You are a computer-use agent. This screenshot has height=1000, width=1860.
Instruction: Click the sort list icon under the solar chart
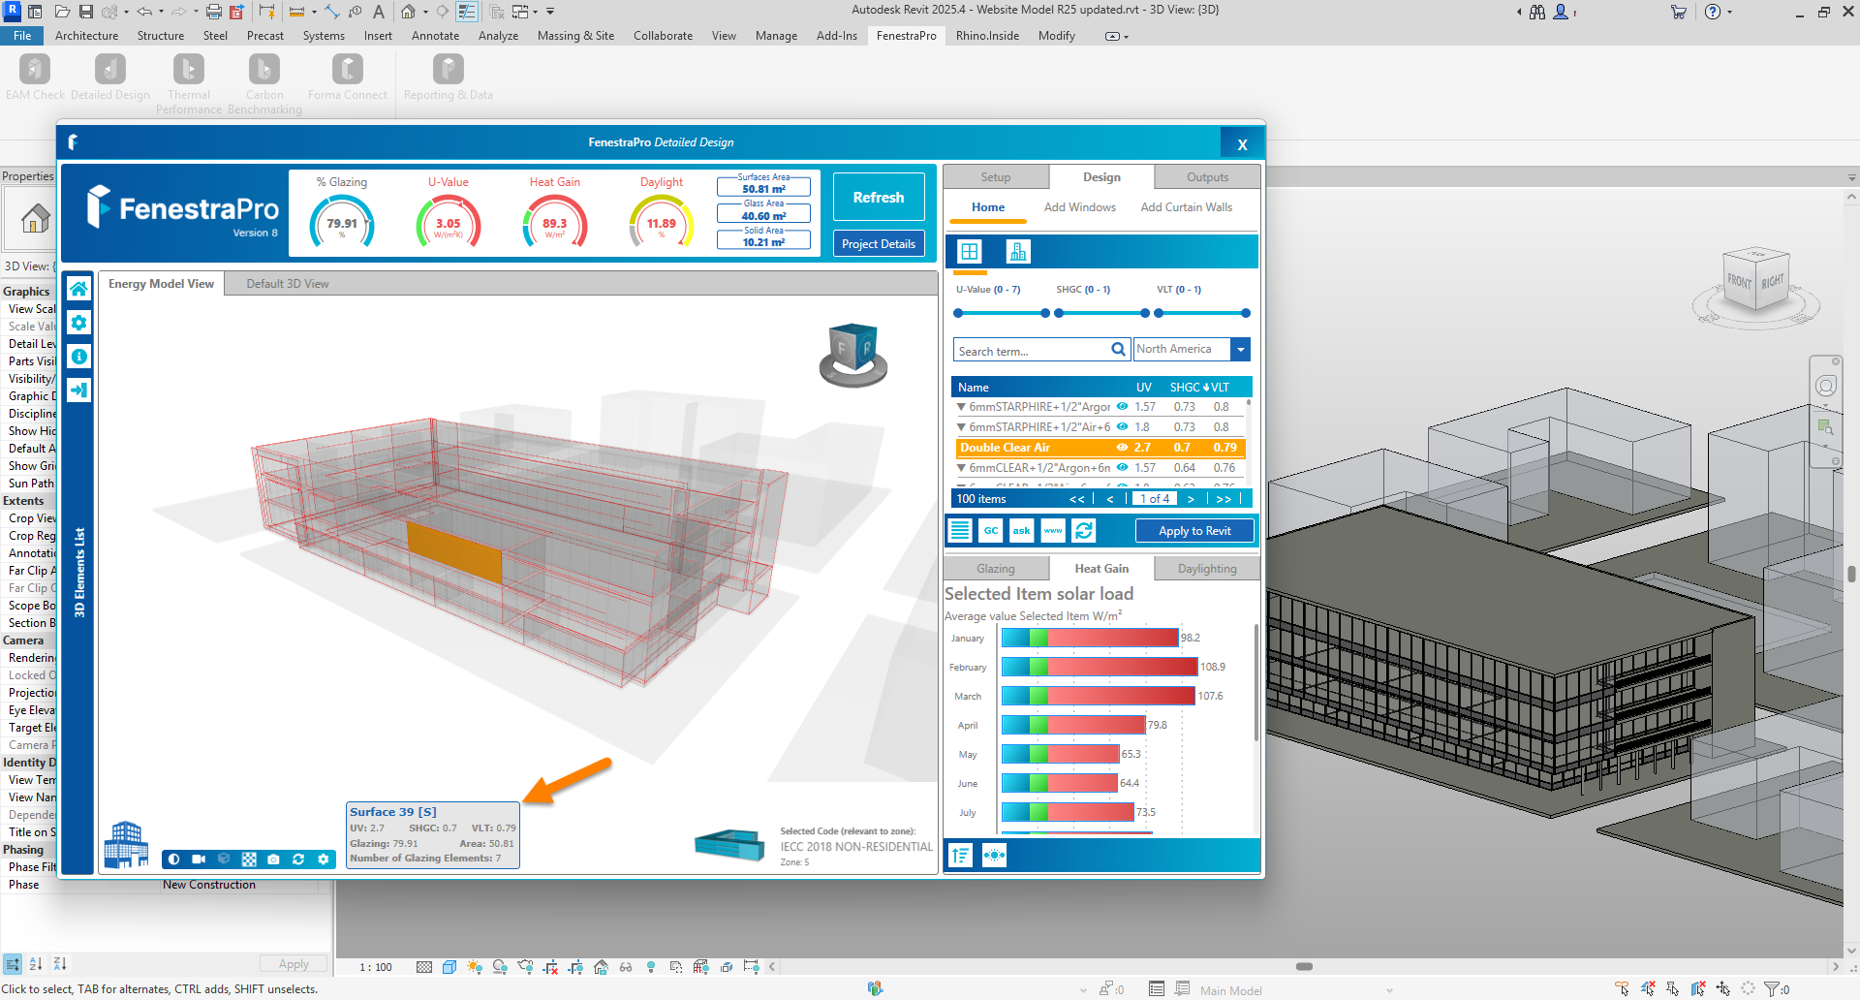[960, 856]
